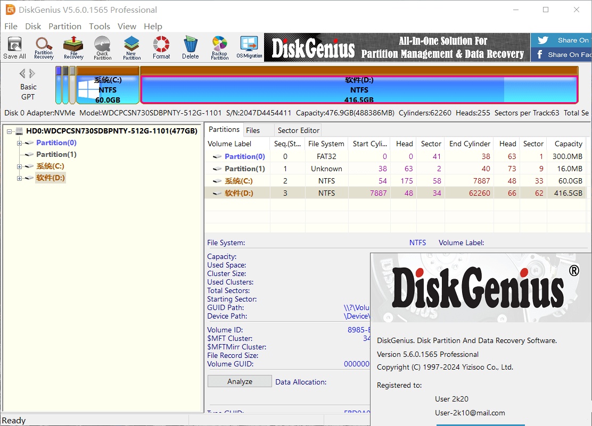This screenshot has height=426, width=592.
Task: Expand Partition(0) in the tree
Action: click(19, 143)
